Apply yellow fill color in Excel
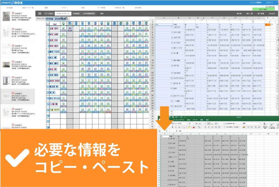Image resolution: width=279 pixels, height=187 pixels. tap(189, 127)
